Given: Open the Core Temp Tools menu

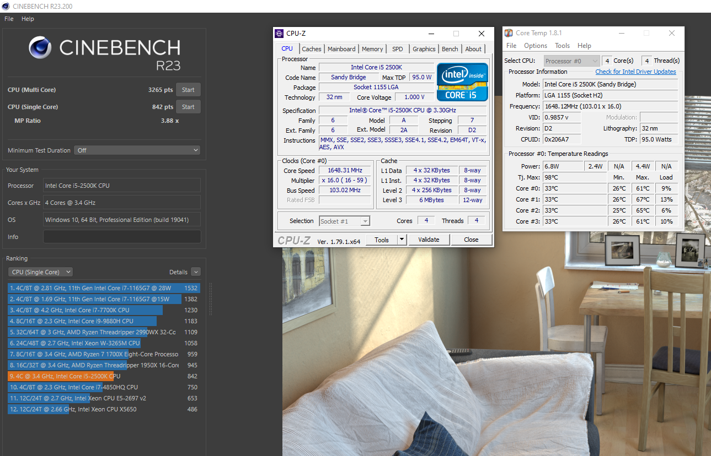Looking at the screenshot, I should click(563, 46).
